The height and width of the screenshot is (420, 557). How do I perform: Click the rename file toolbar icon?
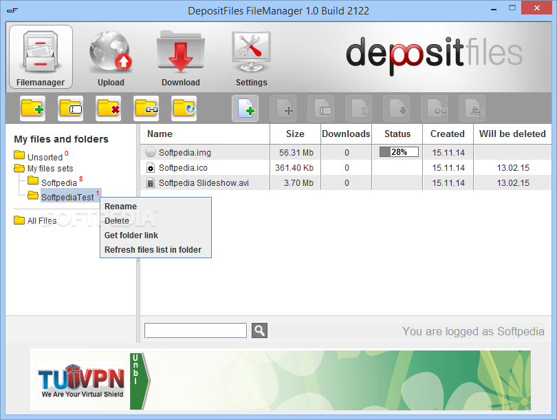click(x=320, y=108)
